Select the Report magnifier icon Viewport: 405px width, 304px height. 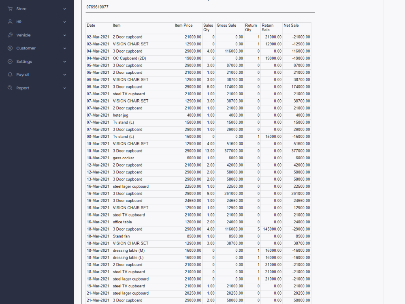(x=10, y=88)
